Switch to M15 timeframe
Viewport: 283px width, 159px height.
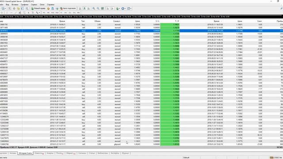tap(53, 13)
